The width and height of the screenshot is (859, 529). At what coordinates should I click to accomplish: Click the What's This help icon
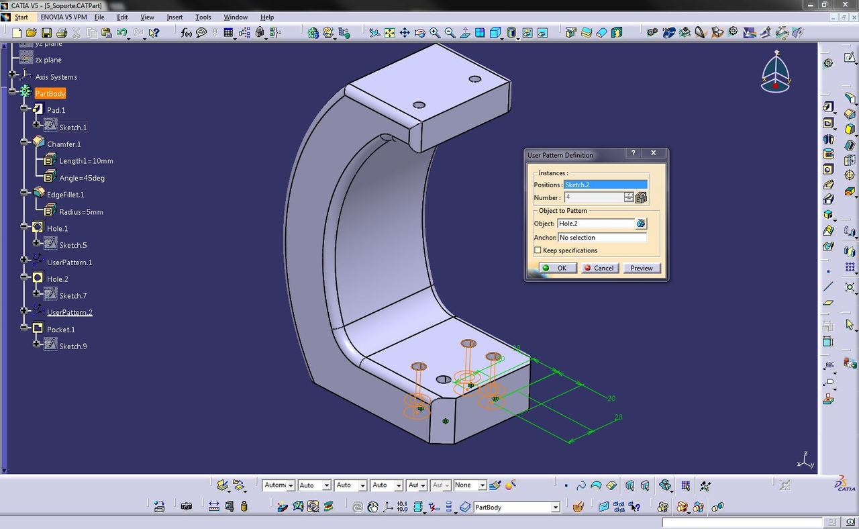(154, 32)
